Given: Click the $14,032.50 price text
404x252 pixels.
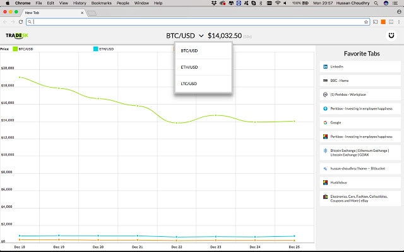Looking at the screenshot, I should click(x=225, y=36).
